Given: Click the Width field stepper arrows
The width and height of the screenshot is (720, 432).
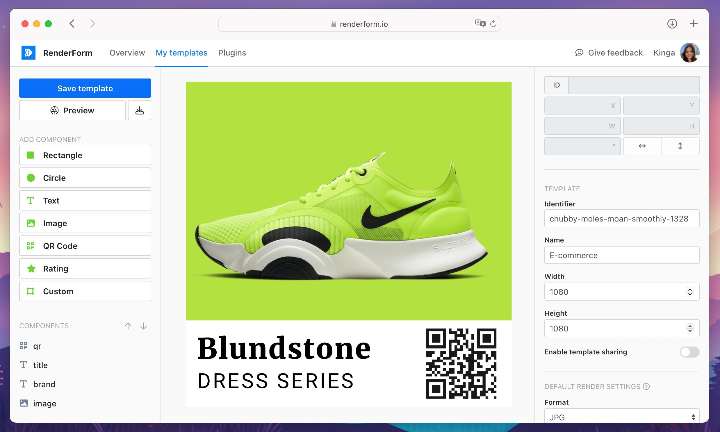Looking at the screenshot, I should tap(690, 292).
